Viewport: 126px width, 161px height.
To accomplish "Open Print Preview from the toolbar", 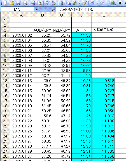I will (x=39, y=3).
